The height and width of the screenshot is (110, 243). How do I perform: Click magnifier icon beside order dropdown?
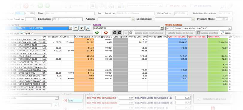pos(87,28)
